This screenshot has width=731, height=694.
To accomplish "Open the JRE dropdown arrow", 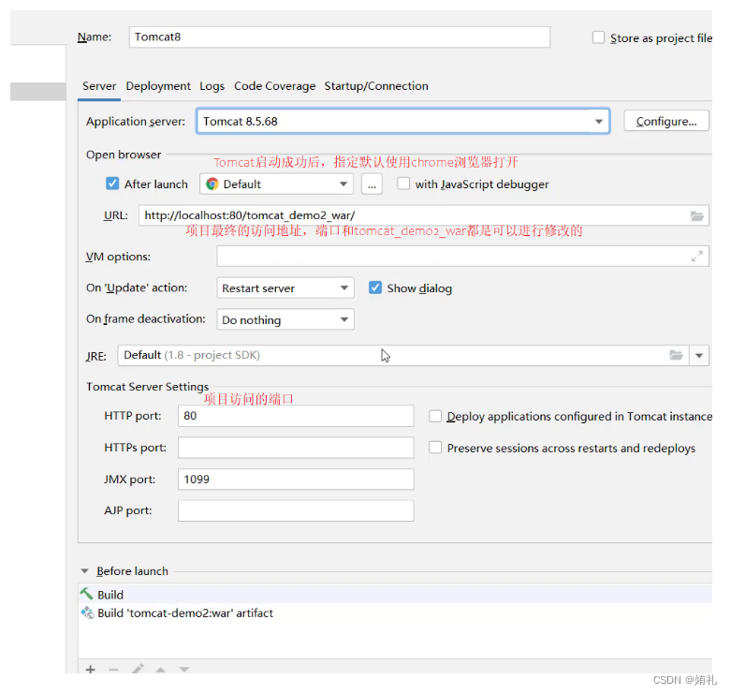I will tap(699, 355).
